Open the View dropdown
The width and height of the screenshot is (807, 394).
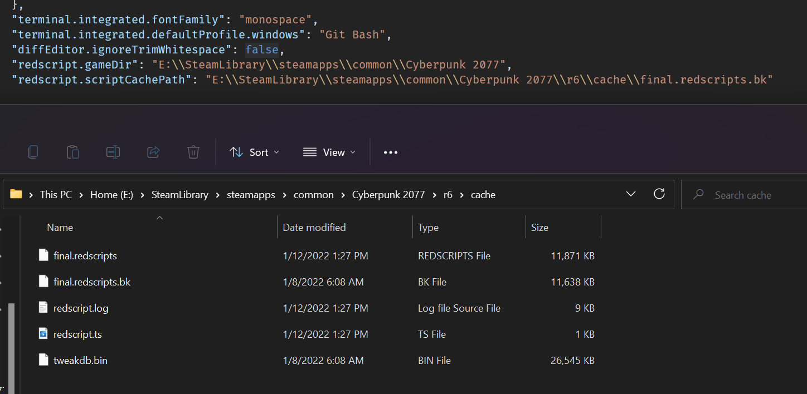coord(329,151)
